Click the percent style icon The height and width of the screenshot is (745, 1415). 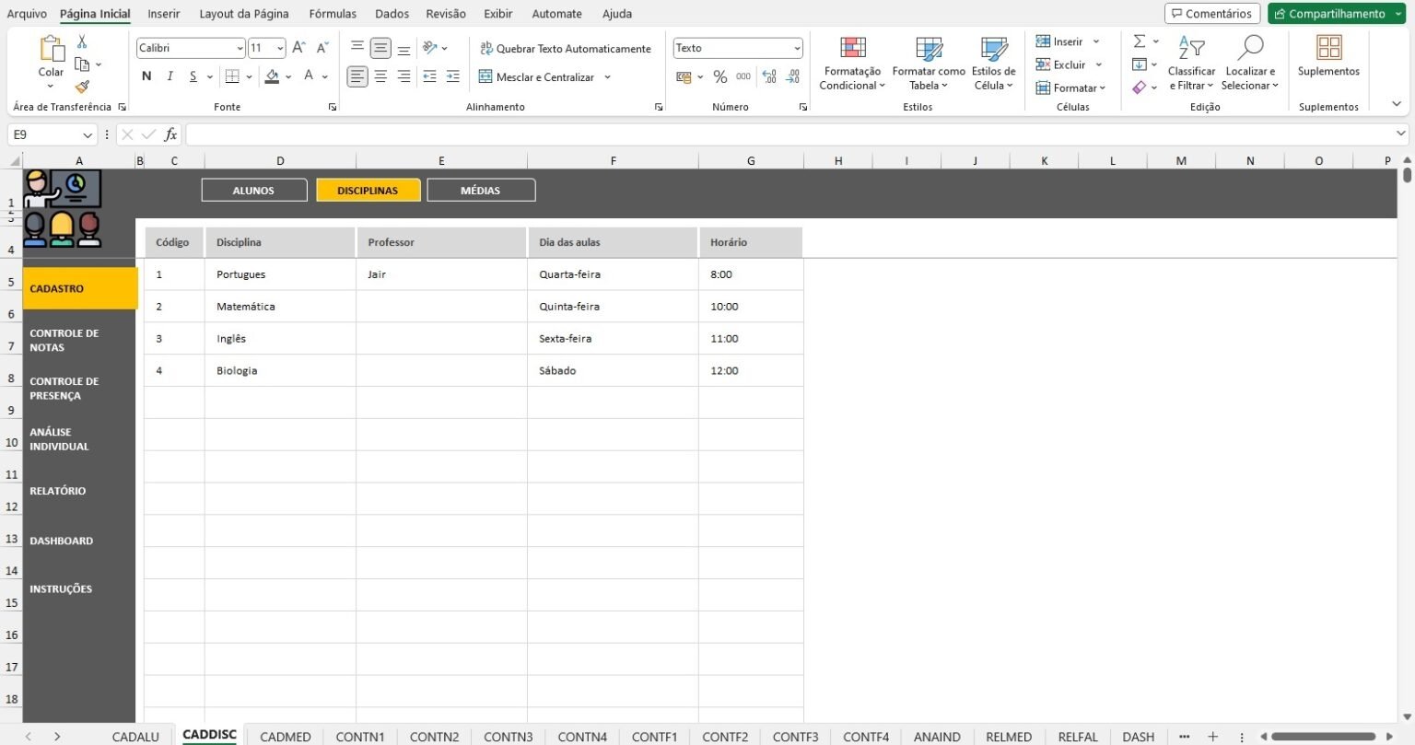coord(720,77)
